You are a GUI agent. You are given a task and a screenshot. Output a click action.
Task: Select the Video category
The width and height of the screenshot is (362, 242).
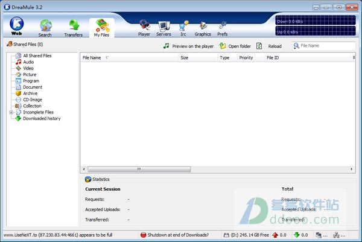(x=28, y=68)
